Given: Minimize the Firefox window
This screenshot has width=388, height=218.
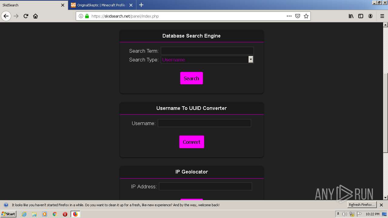Looking at the screenshot, I should pos(374,2).
